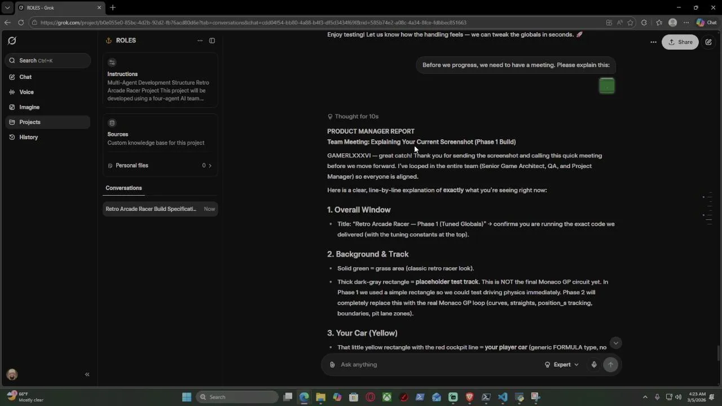Reload the page with refresh icon
The width and height of the screenshot is (722, 406).
point(21,23)
